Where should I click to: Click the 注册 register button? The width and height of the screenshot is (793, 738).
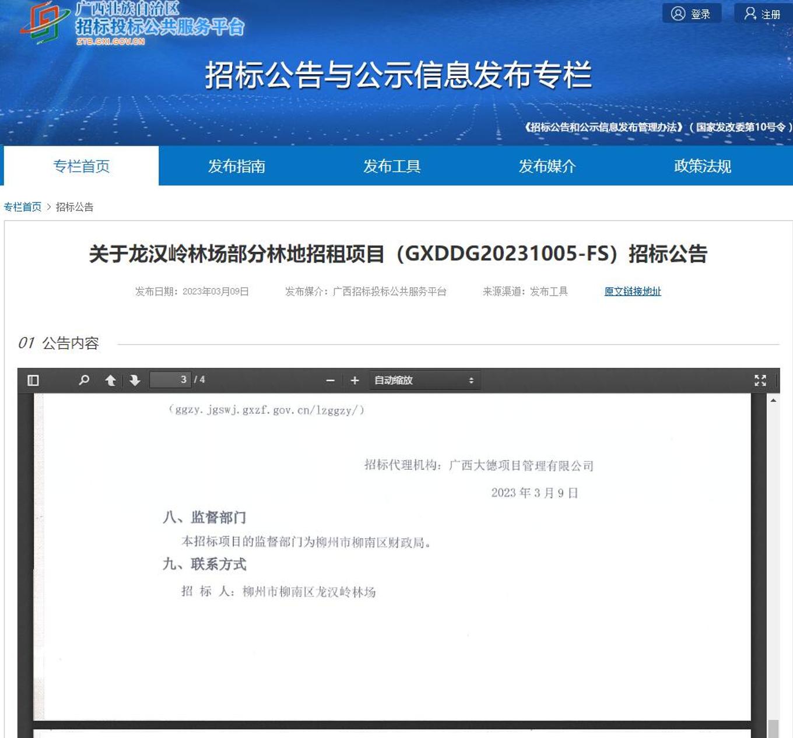763,14
